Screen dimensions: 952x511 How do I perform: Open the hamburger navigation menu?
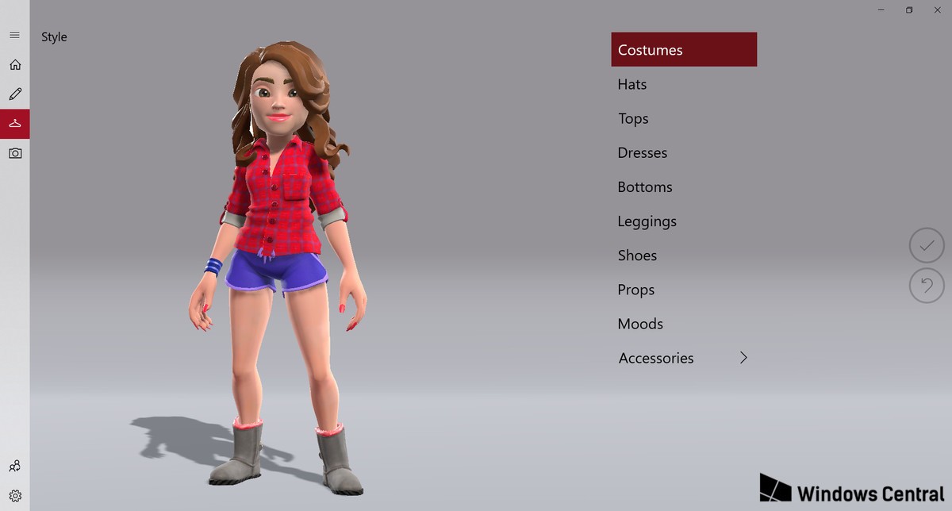[14, 36]
